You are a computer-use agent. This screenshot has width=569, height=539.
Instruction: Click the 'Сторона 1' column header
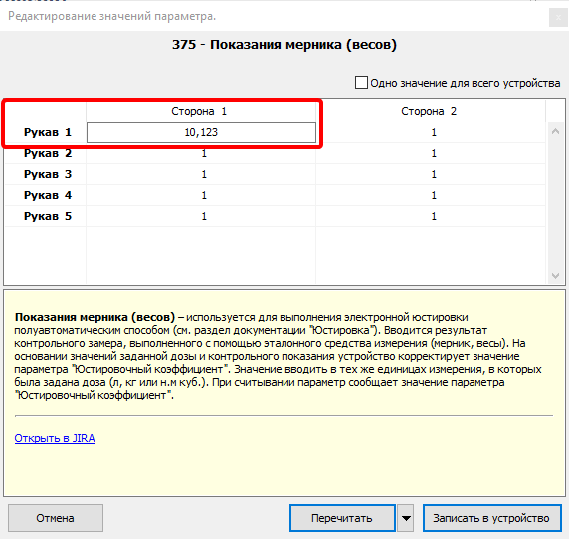[x=201, y=111]
